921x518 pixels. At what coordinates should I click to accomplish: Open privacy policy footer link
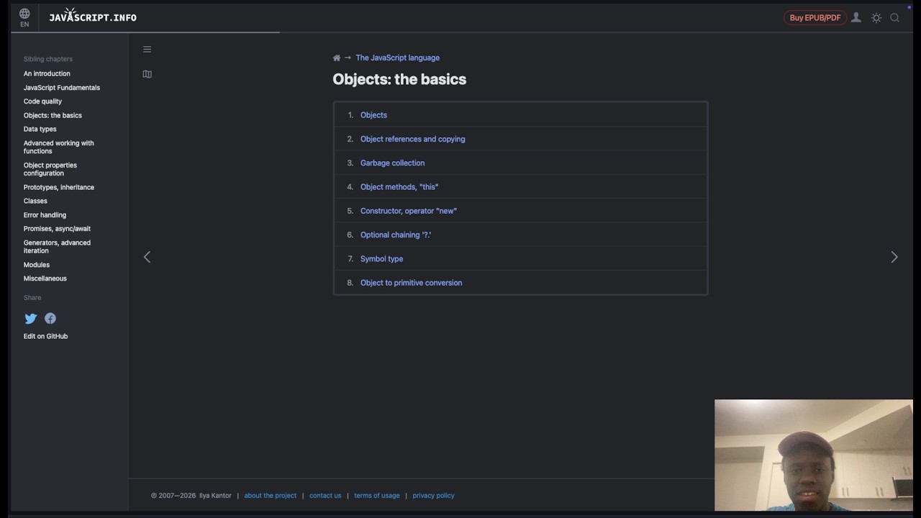(x=433, y=496)
